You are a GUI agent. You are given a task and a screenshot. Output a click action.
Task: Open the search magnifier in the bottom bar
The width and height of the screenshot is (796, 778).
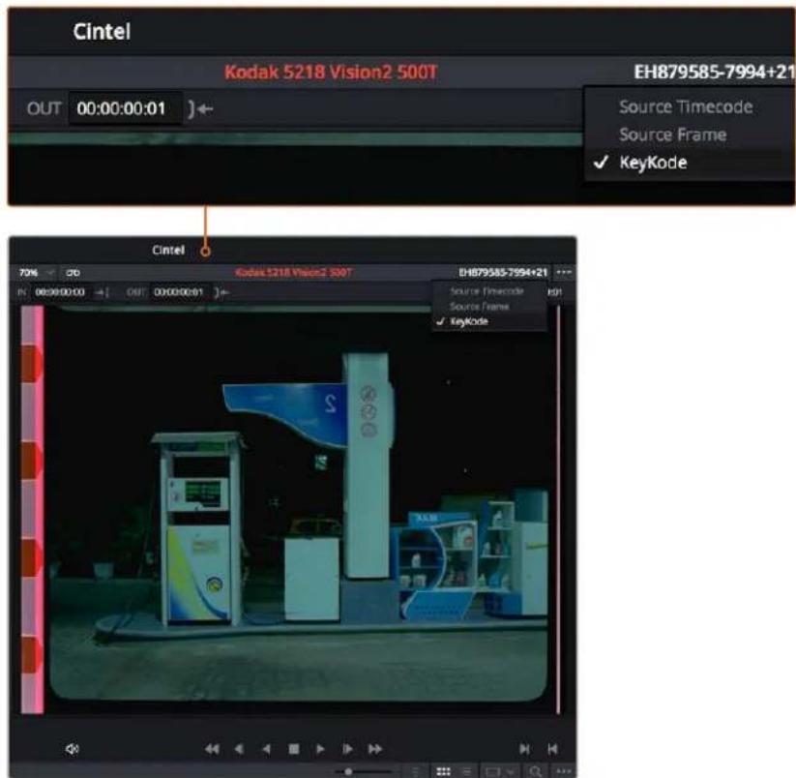pyautogui.click(x=535, y=772)
